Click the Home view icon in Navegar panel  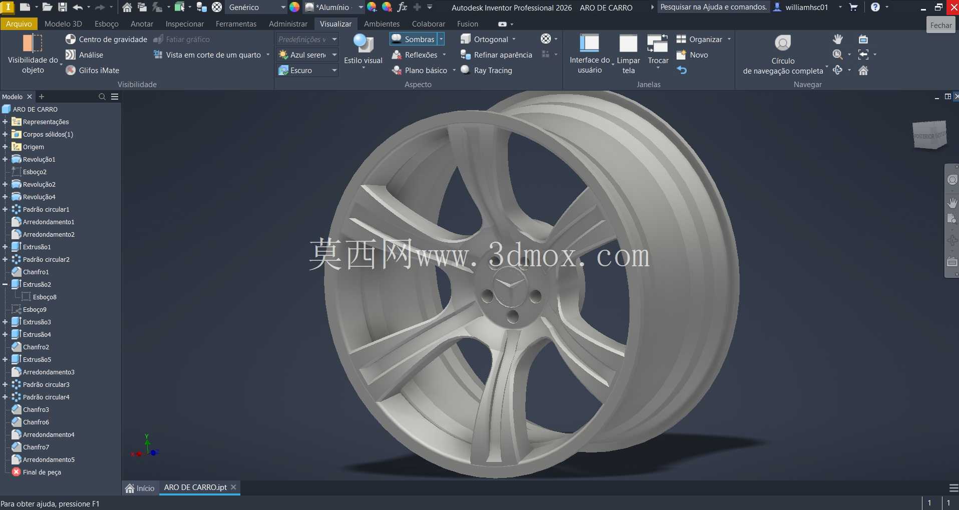[x=863, y=70]
